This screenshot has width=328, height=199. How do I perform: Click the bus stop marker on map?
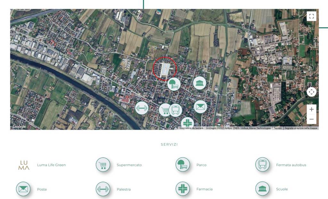(x=176, y=110)
